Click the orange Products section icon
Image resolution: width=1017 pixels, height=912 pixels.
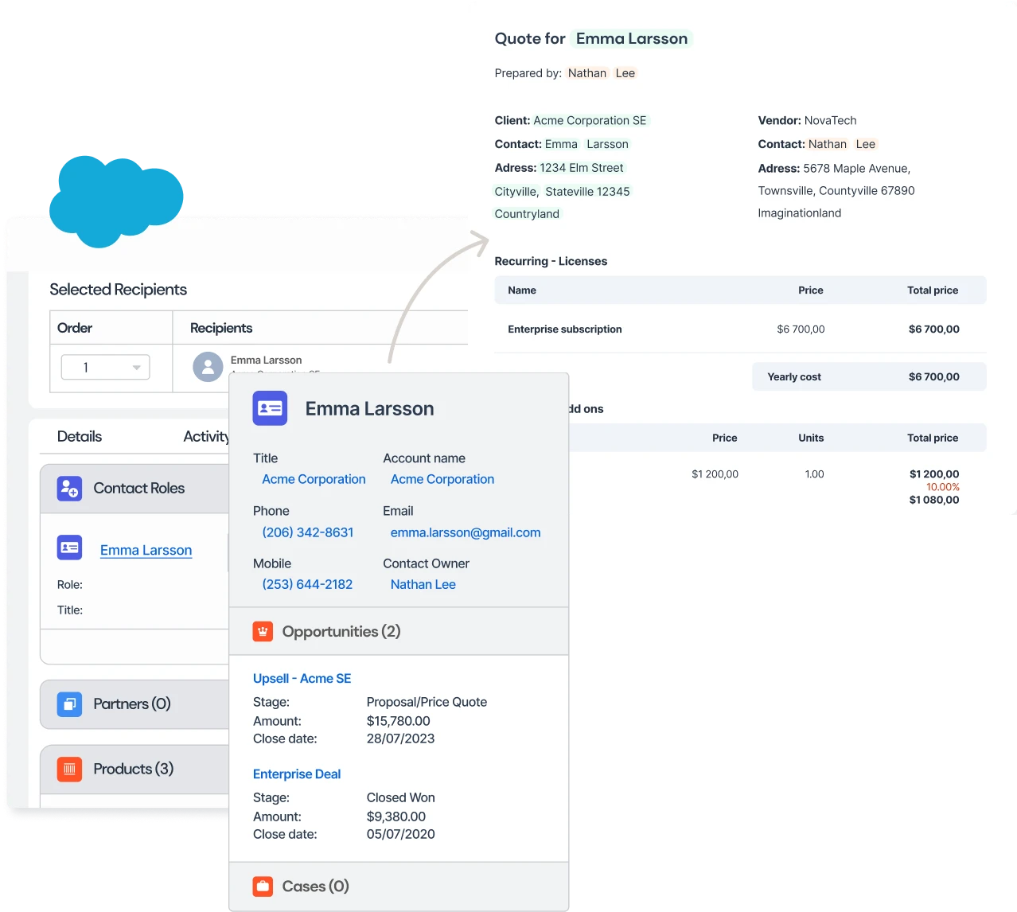pos(69,769)
